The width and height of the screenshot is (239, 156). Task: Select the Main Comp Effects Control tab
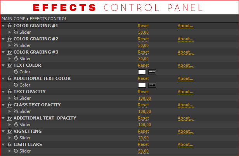coord(34,19)
